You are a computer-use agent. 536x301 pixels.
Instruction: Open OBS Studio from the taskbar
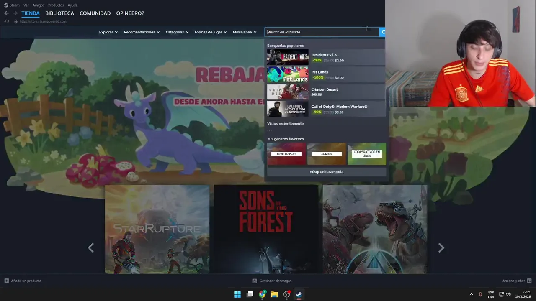(x=287, y=294)
